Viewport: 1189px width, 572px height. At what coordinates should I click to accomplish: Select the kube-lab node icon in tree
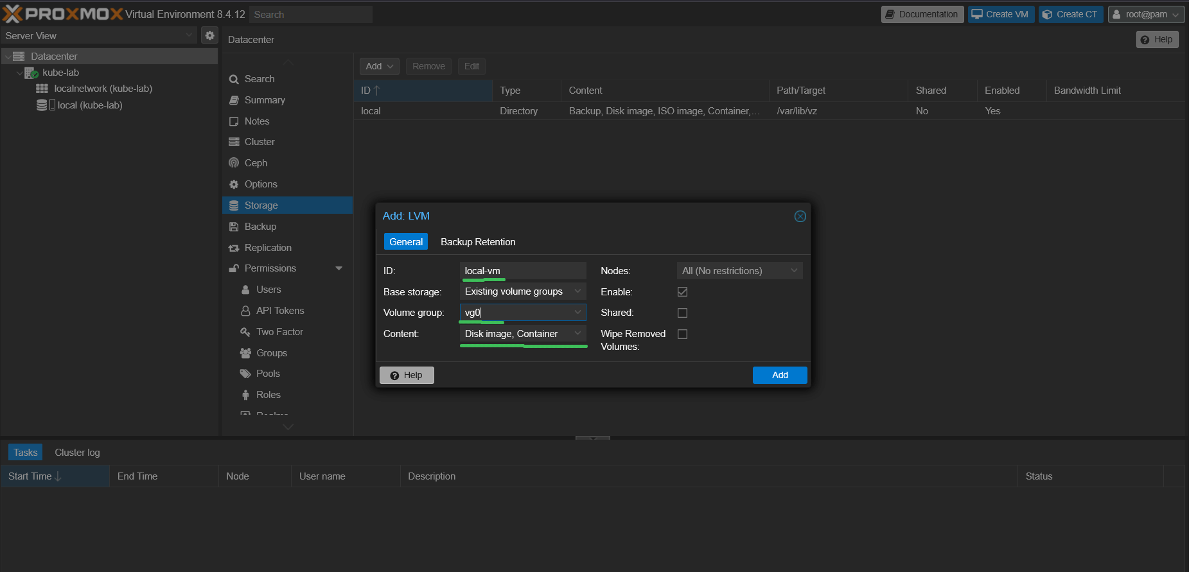(x=31, y=73)
